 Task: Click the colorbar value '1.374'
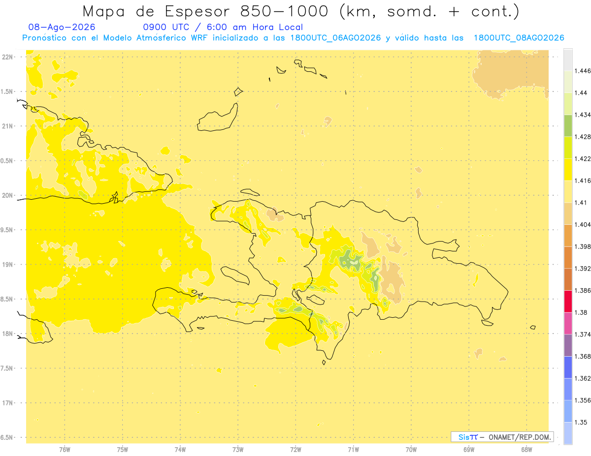[x=583, y=334]
